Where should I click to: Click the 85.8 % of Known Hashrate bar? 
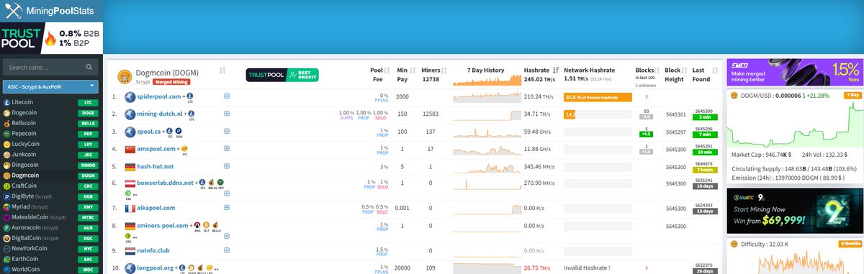tap(598, 96)
